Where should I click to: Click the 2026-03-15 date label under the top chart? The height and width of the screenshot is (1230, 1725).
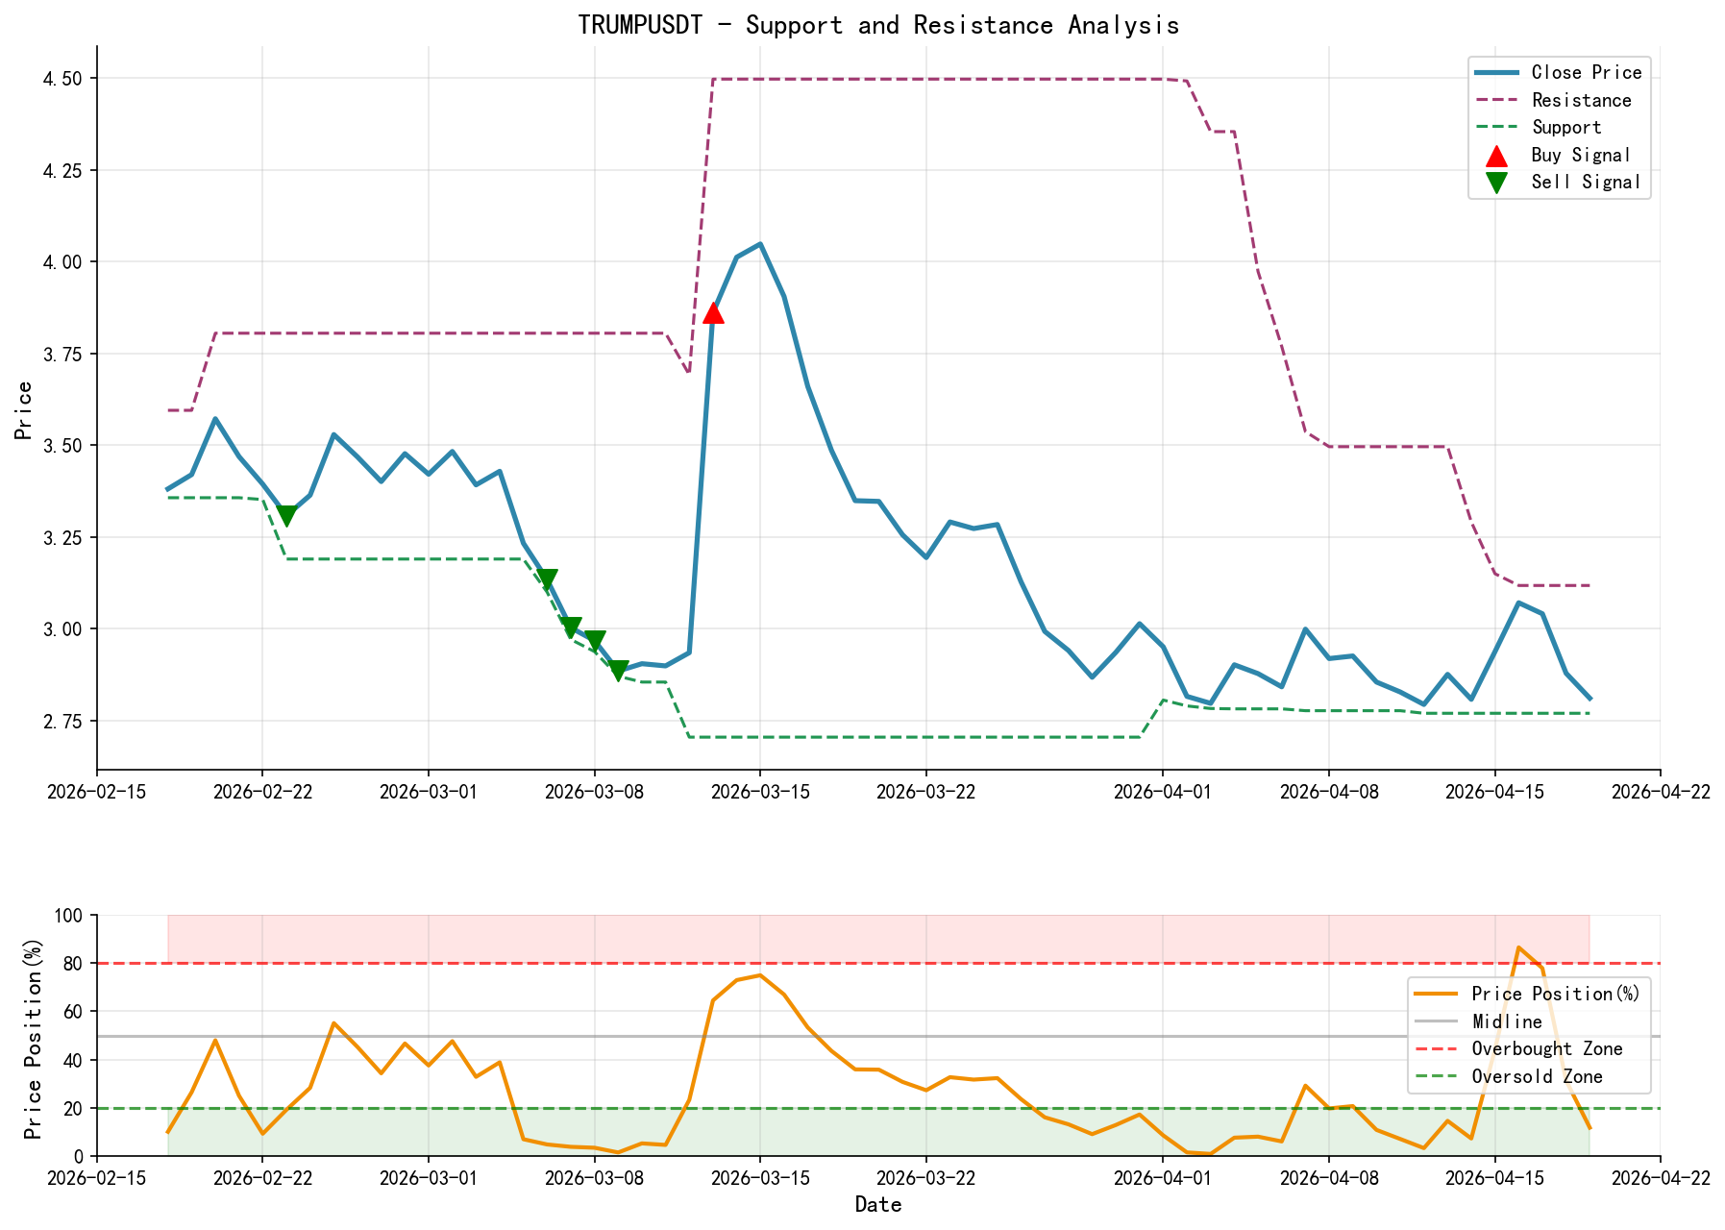coord(760,791)
